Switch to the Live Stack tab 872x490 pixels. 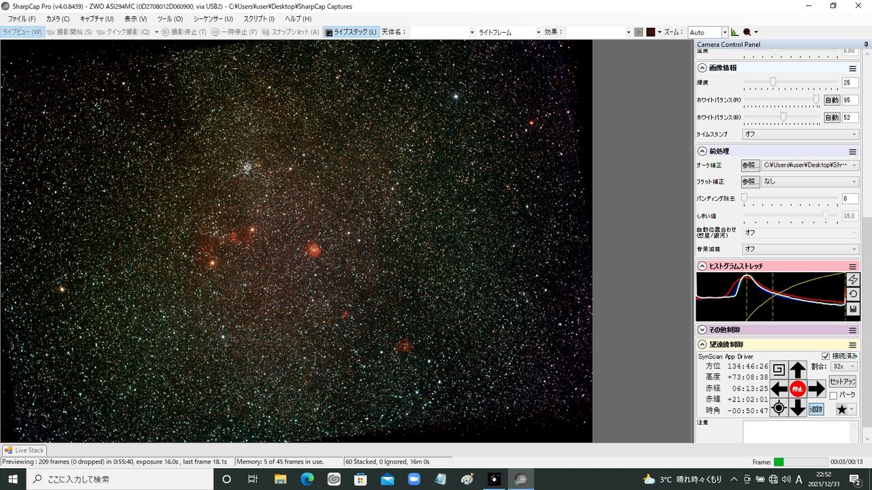tap(24, 450)
